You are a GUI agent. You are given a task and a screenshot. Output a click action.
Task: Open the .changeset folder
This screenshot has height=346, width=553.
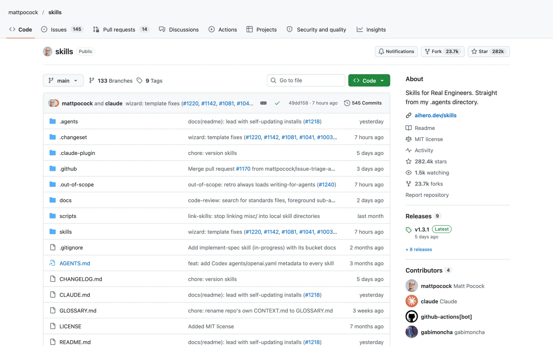pos(73,137)
